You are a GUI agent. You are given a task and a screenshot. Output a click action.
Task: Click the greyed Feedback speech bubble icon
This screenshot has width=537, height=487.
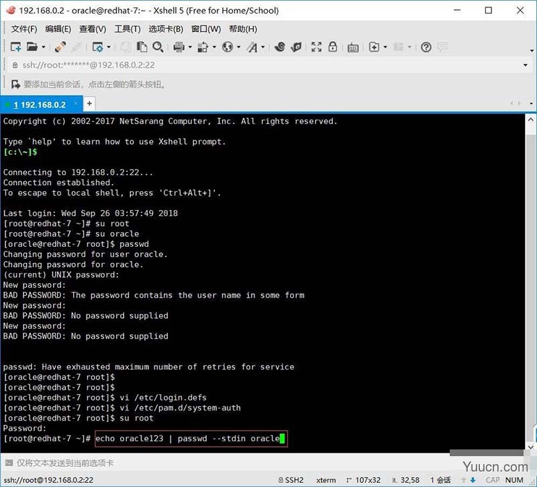pos(442,47)
